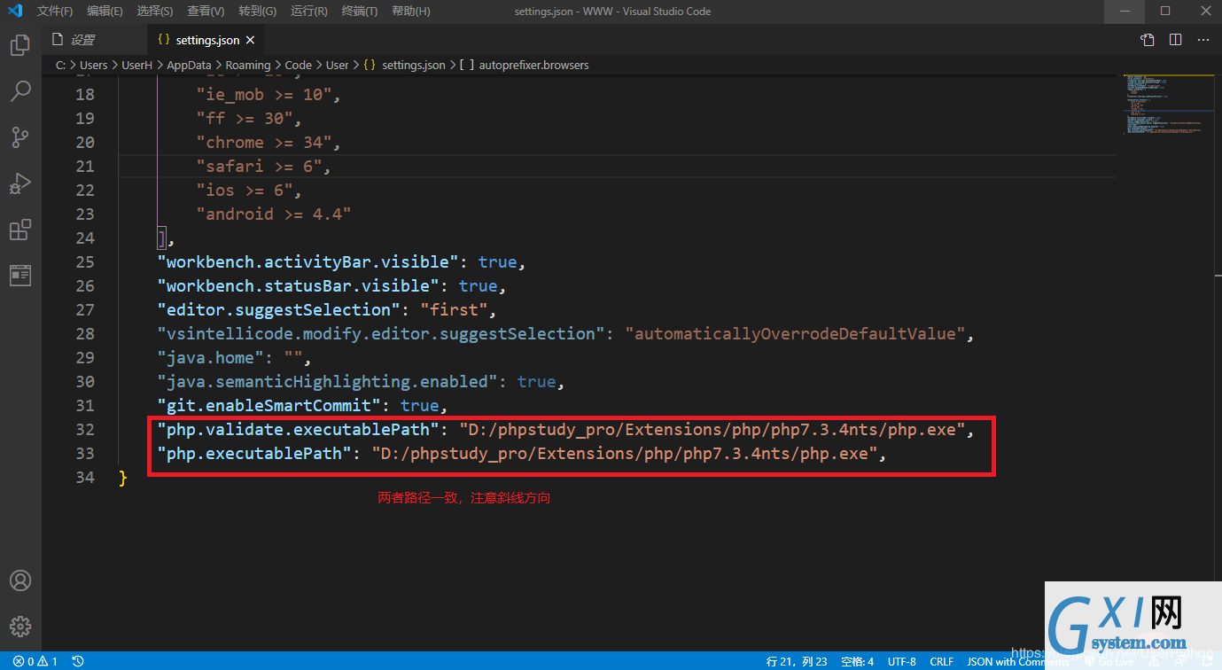
Task: Click the "first" value on line 27
Action: pyautogui.click(x=455, y=310)
